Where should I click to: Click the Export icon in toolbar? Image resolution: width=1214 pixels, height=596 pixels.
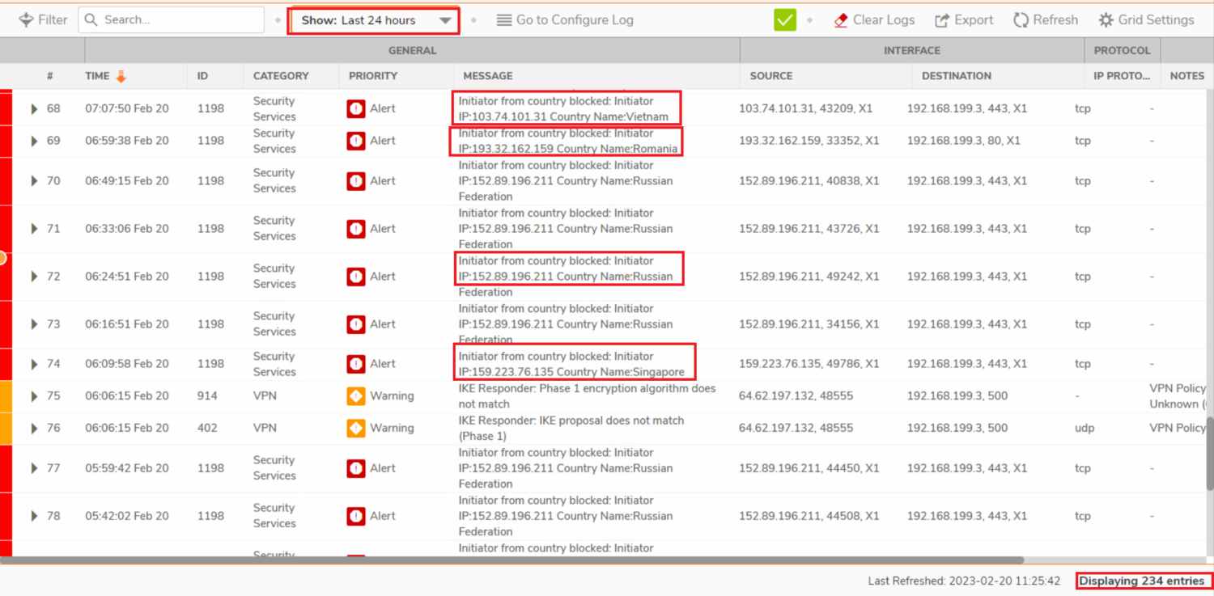tap(942, 20)
